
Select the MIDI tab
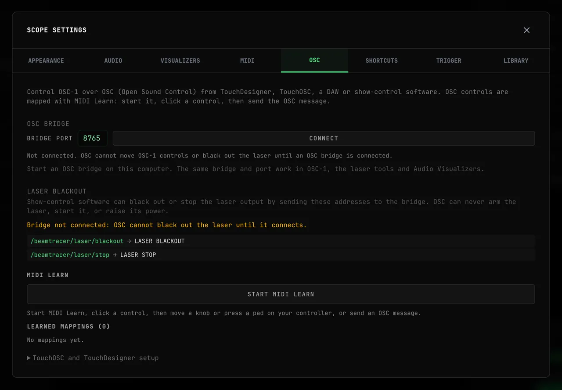[247, 61]
